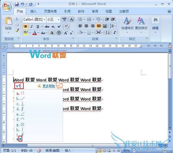Clear formatting with eraser icon

[x=67, y=27]
